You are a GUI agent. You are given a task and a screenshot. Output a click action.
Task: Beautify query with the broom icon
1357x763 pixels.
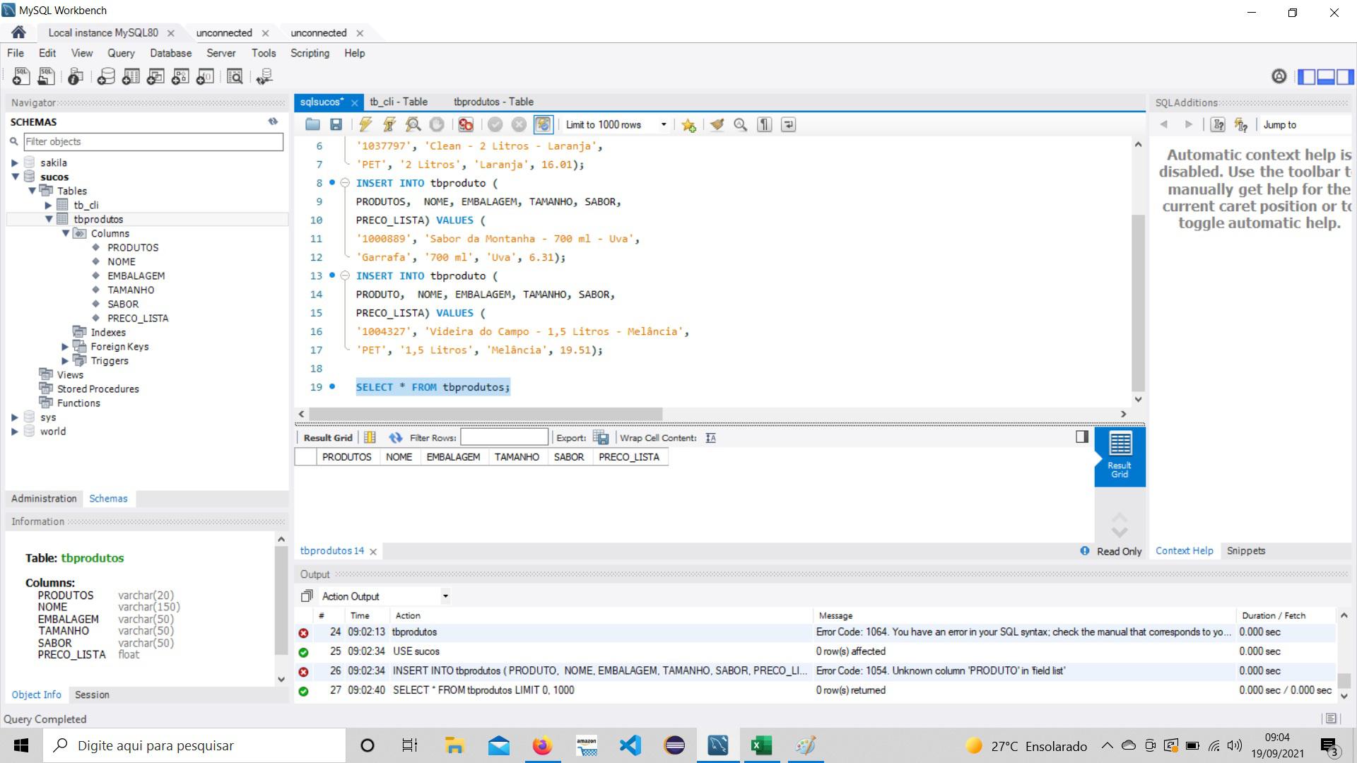click(x=717, y=125)
